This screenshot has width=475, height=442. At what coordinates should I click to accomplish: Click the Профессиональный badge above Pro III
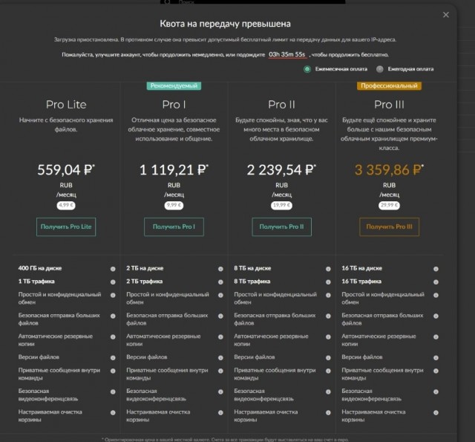(389, 85)
